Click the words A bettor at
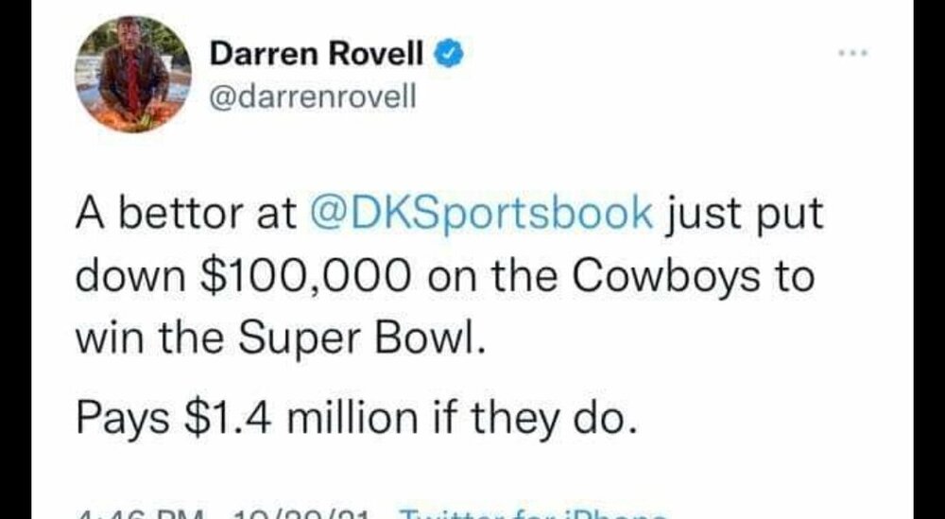Viewport: 945px width, 519px height. coord(186,214)
